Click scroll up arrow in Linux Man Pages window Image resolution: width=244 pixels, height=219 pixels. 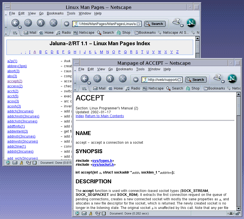pyautogui.click(x=197, y=38)
